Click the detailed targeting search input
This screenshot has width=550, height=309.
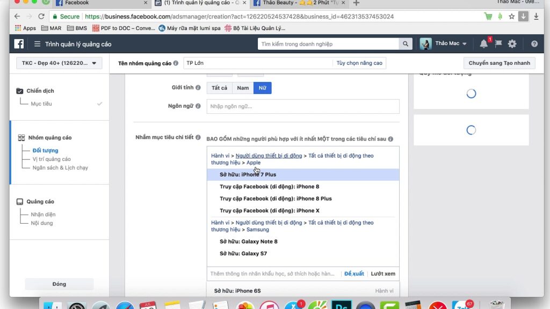(272, 274)
